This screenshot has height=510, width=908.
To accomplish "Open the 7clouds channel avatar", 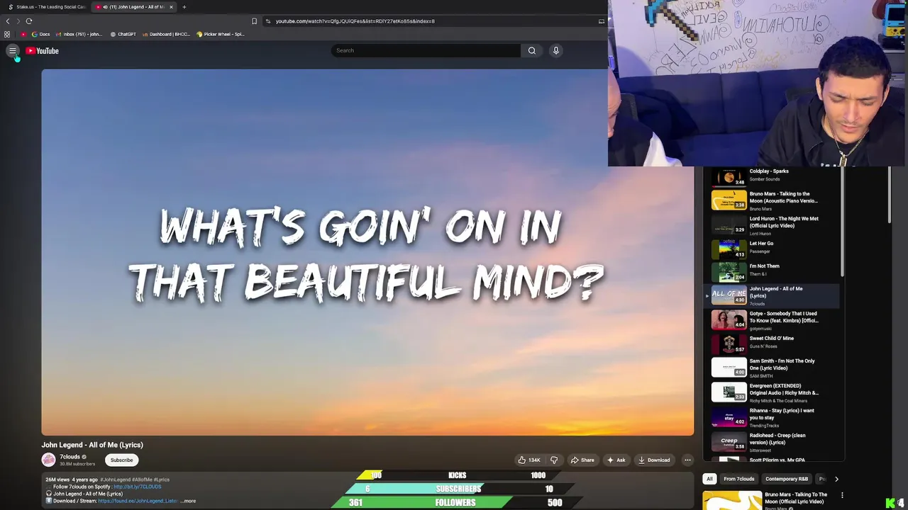I will click(x=48, y=460).
